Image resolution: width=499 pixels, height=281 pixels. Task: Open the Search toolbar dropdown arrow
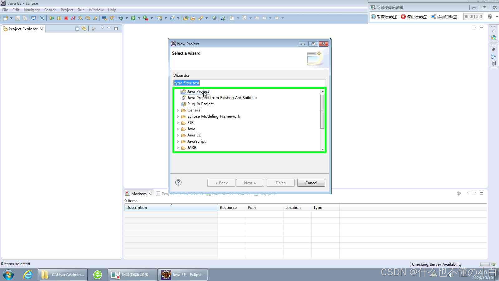click(x=206, y=18)
